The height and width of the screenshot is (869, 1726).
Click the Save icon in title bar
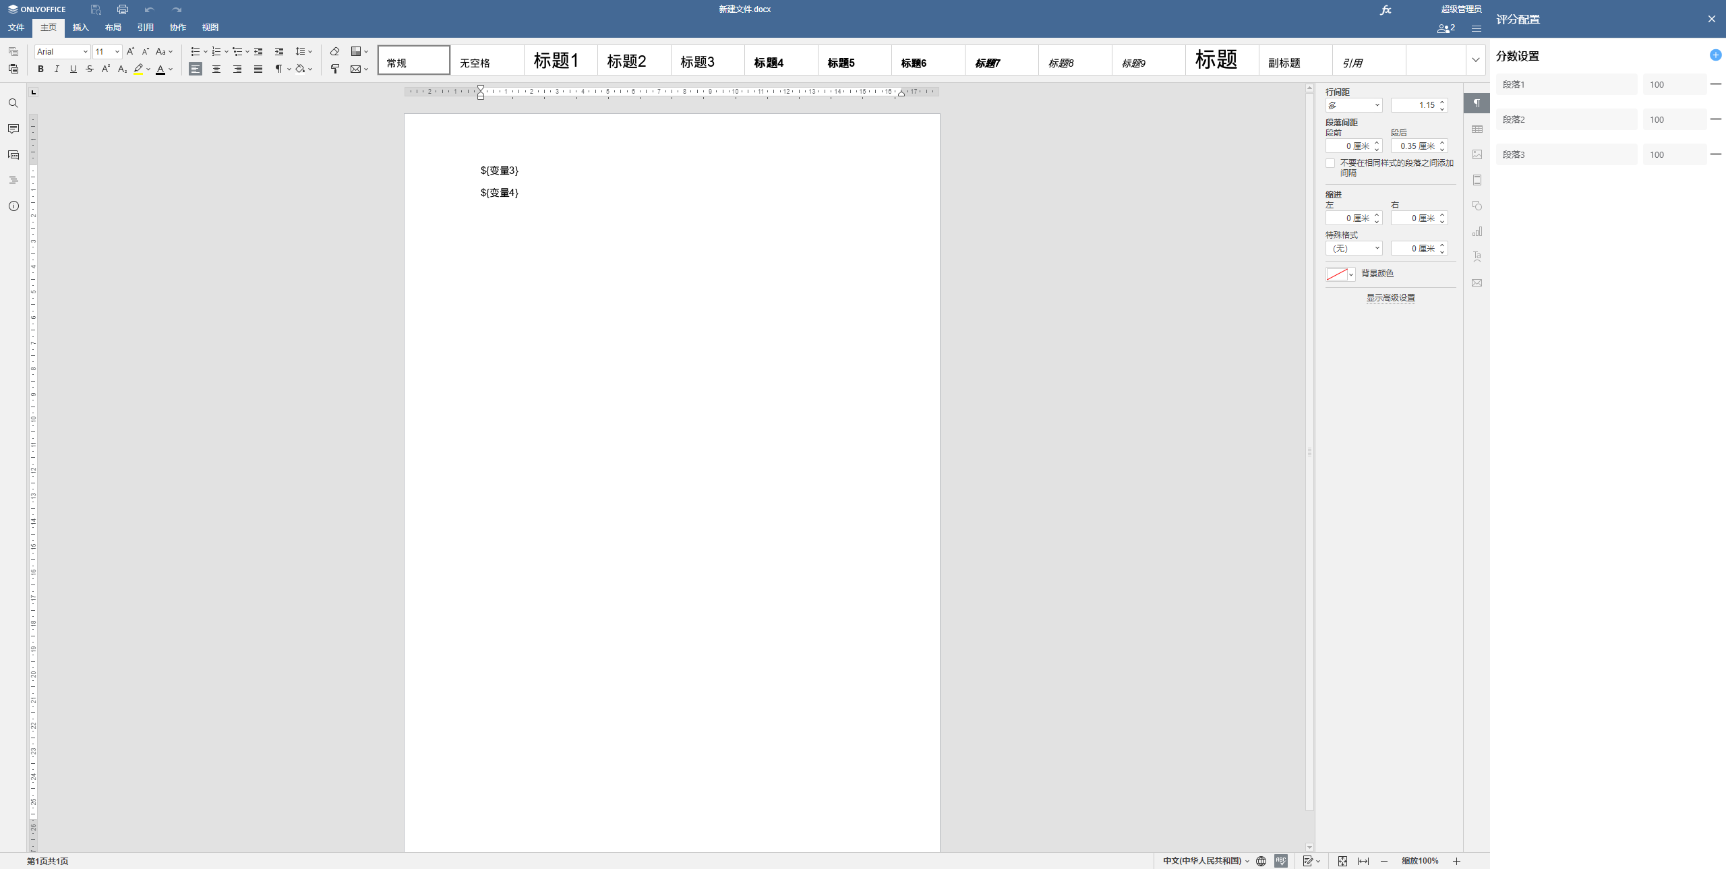pos(96,9)
